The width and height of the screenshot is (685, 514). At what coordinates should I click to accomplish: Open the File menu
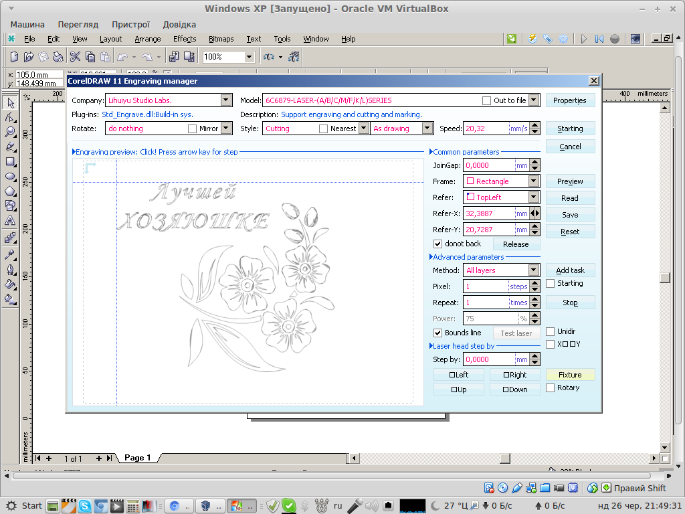point(29,39)
